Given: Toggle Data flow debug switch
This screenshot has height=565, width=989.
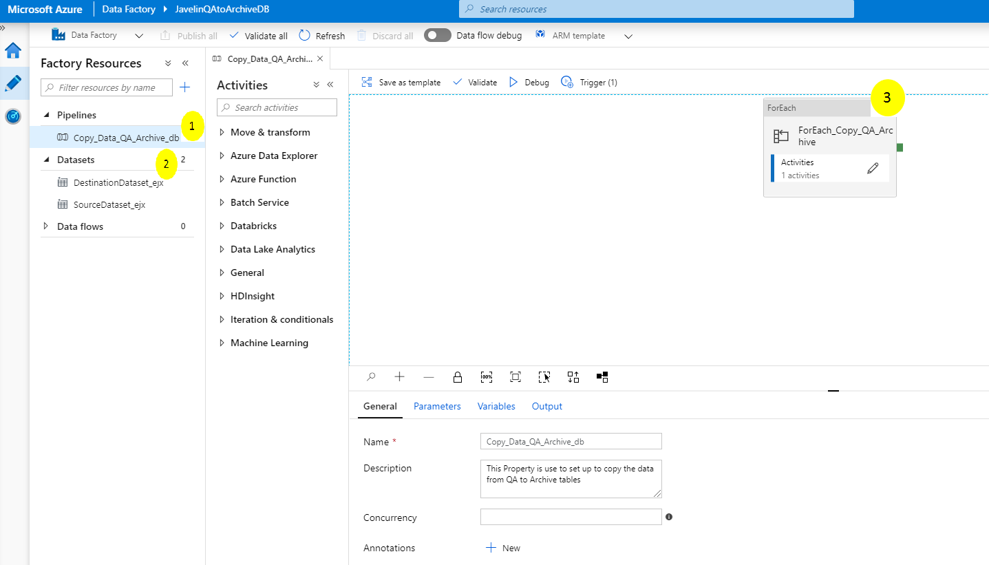Looking at the screenshot, I should [x=438, y=35].
